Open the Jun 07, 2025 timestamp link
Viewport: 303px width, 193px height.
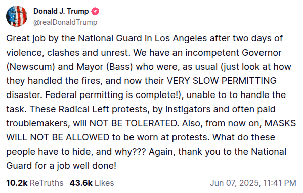click(x=253, y=183)
